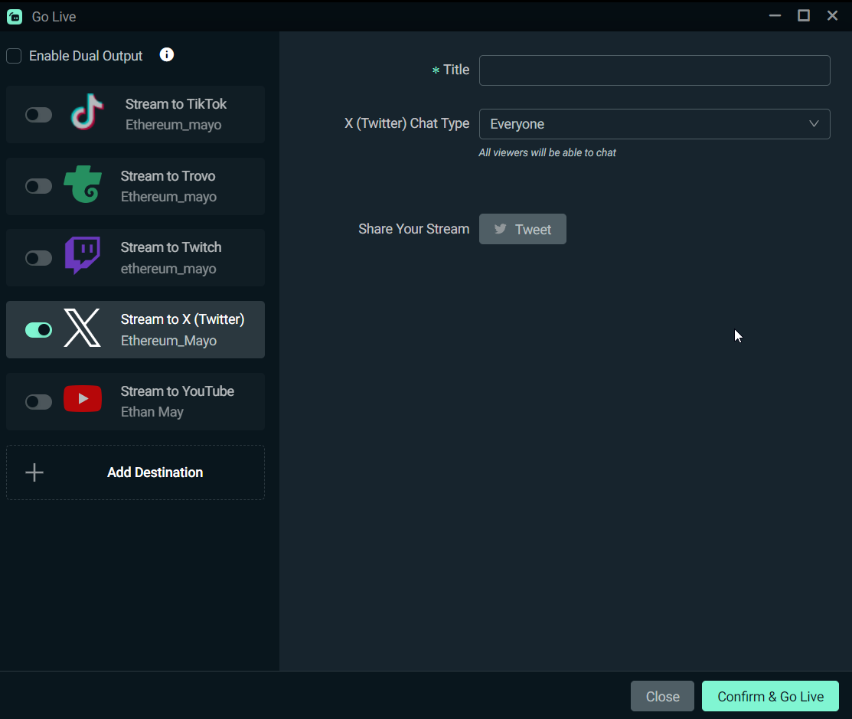This screenshot has height=719, width=852.
Task: Click the Trovo logo icon
Action: [x=83, y=185]
